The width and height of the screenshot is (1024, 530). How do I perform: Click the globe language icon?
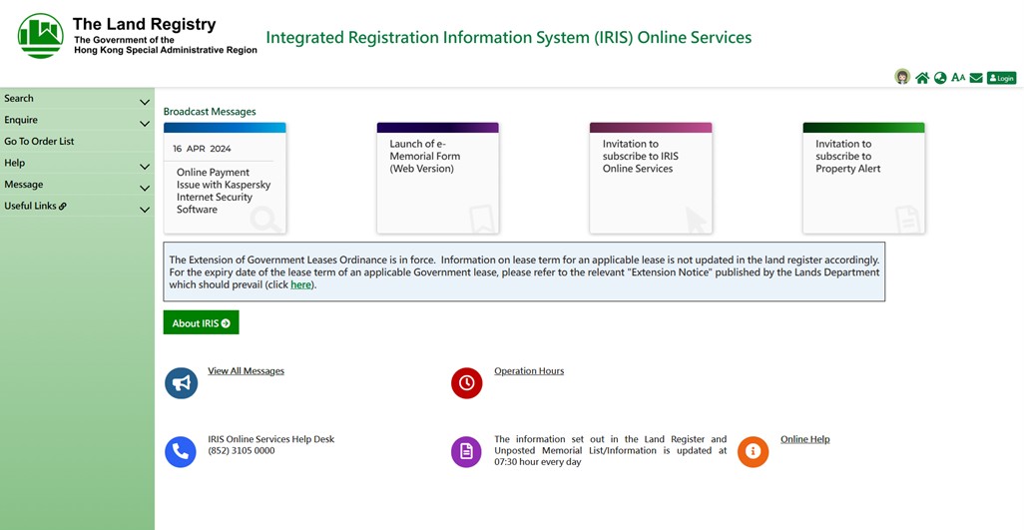point(940,78)
